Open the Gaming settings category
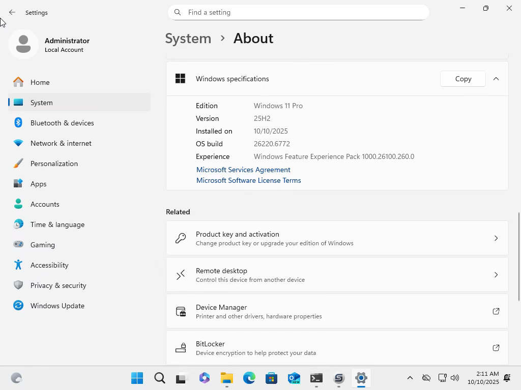The image size is (521, 390). tap(43, 245)
